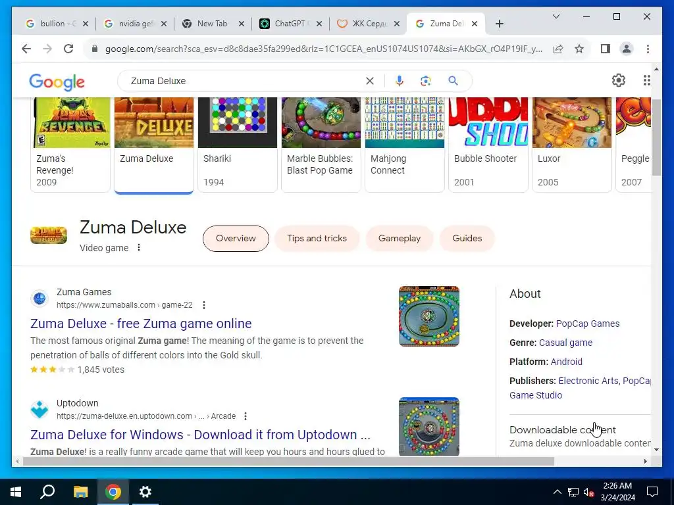This screenshot has height=505, width=674.
Task: Select the Guides chip
Action: (x=467, y=238)
